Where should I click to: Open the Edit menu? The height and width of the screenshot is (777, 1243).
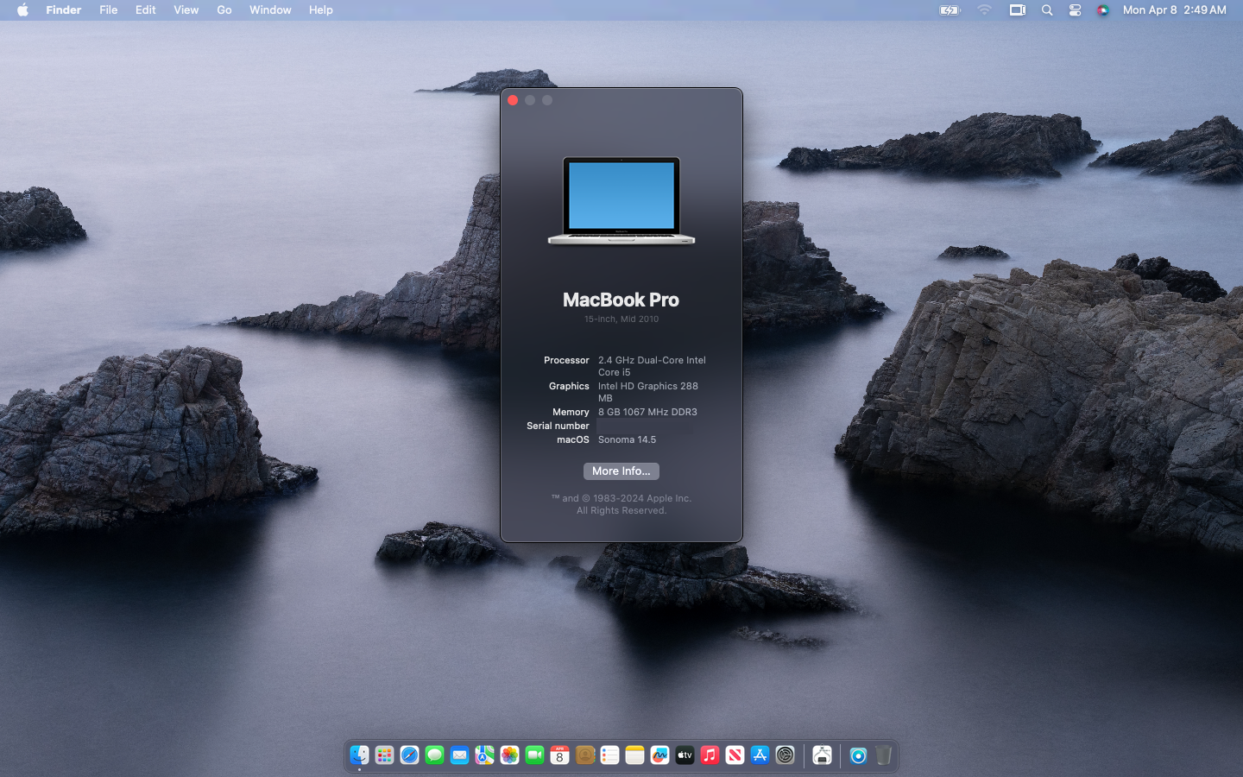(146, 10)
